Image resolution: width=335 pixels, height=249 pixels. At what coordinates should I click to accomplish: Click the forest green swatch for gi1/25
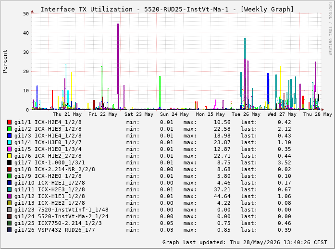(9, 223)
